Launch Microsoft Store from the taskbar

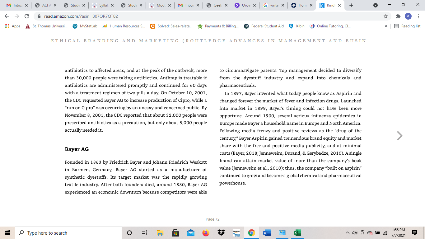click(x=175, y=233)
